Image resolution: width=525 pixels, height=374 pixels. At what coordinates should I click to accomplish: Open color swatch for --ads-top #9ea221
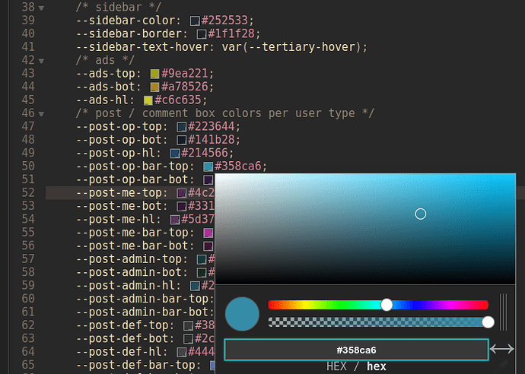point(154,74)
